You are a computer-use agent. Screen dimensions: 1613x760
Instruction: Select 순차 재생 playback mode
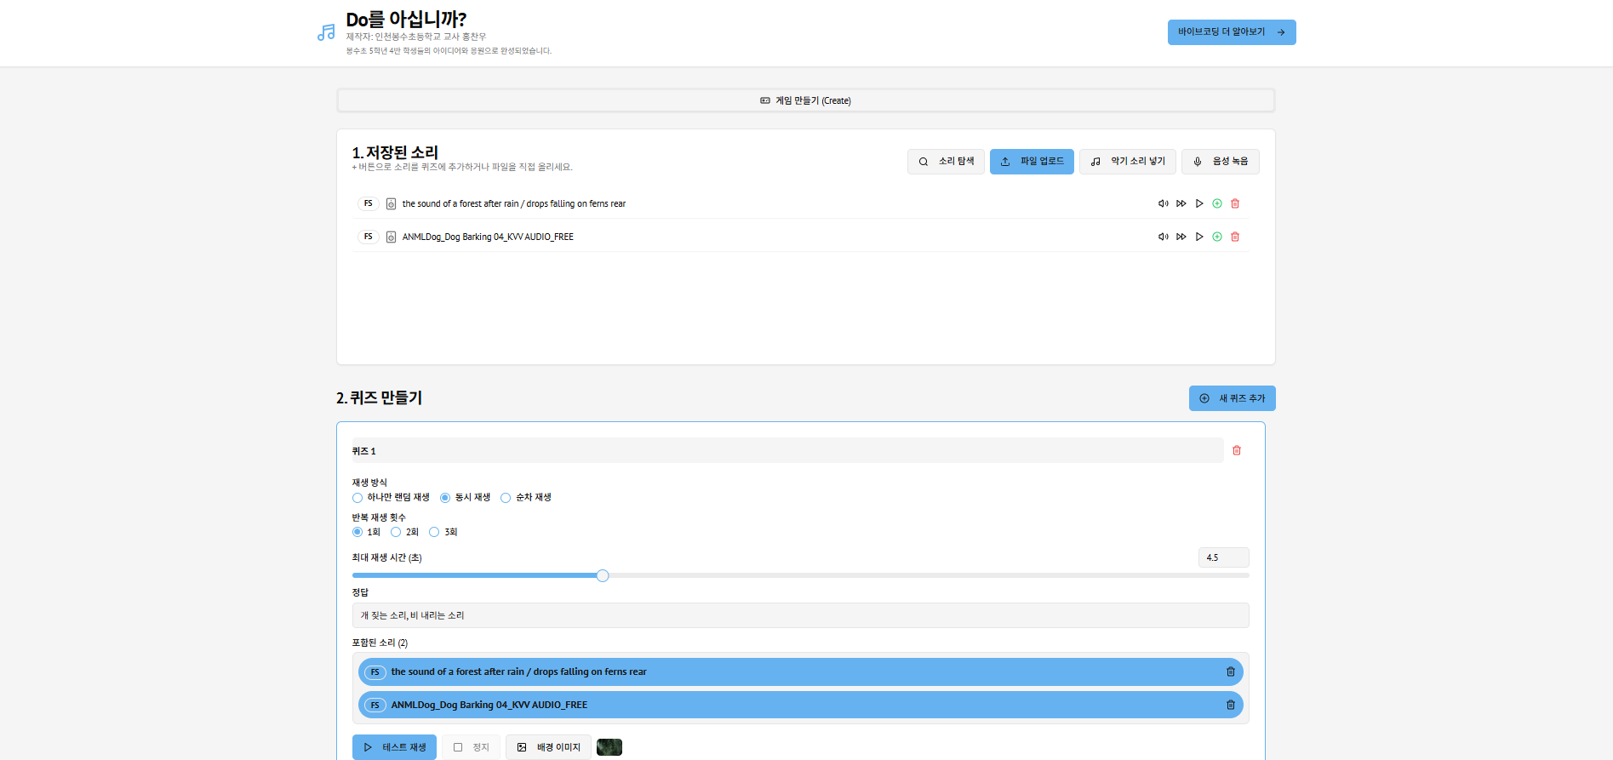coord(506,498)
